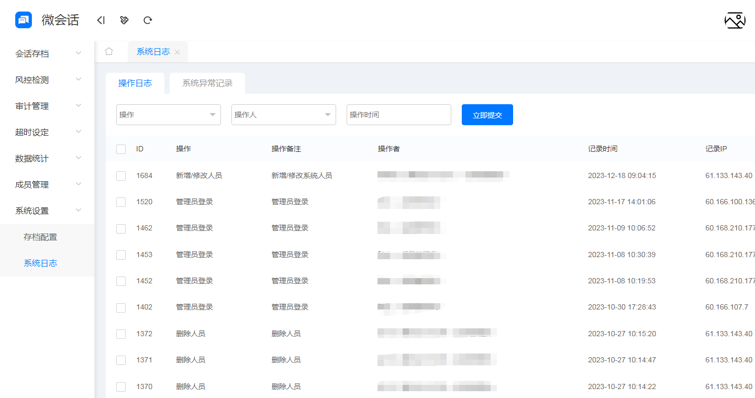Image resolution: width=755 pixels, height=398 pixels.
Task: Open the 操作 filter dropdown
Action: [168, 114]
